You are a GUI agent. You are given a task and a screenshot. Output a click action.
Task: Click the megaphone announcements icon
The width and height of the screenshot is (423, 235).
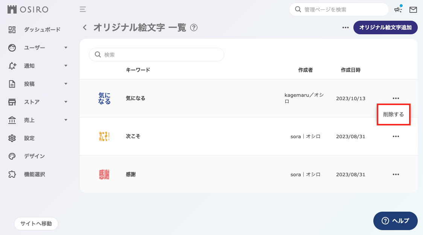[397, 9]
